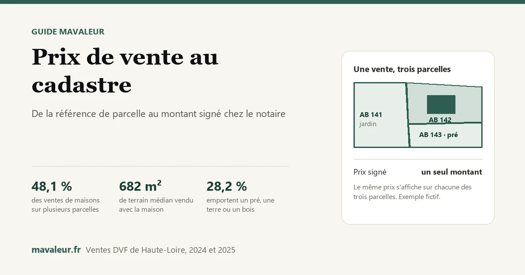The image size is (525, 275).
Task: Click the "jardin" caption under AB 141
Action: (x=368, y=124)
